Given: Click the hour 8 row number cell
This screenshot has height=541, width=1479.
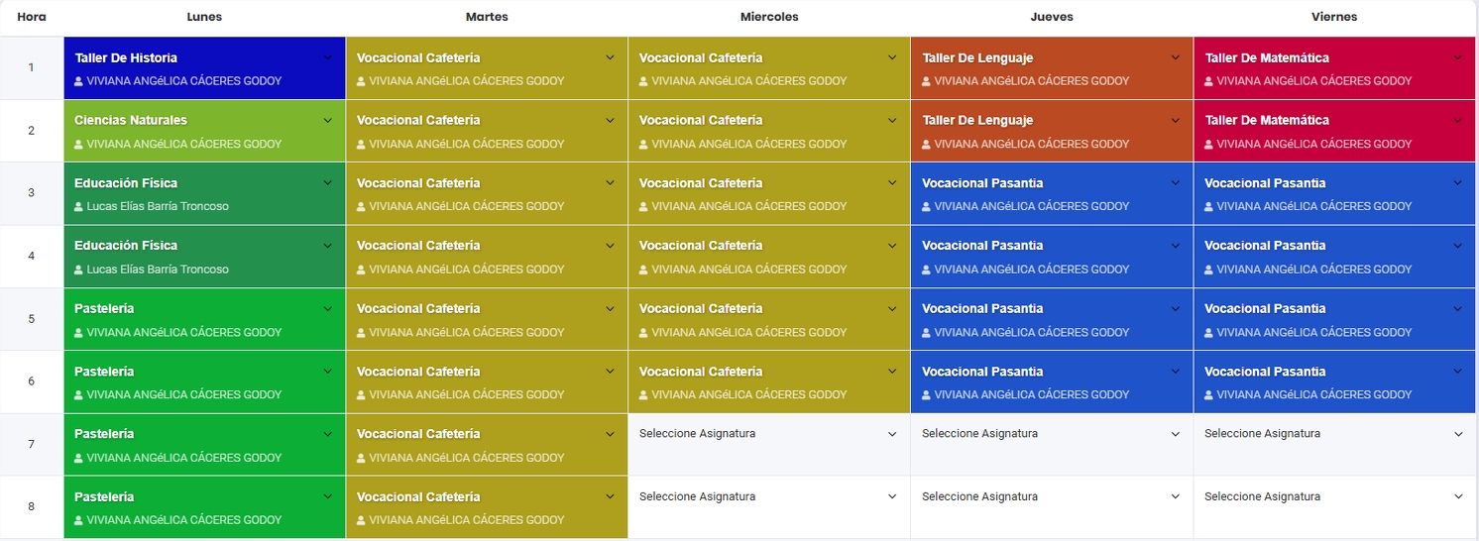Looking at the screenshot, I should (31, 506).
